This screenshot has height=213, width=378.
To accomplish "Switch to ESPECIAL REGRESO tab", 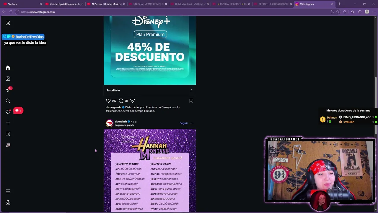I will pyautogui.click(x=231, y=4).
